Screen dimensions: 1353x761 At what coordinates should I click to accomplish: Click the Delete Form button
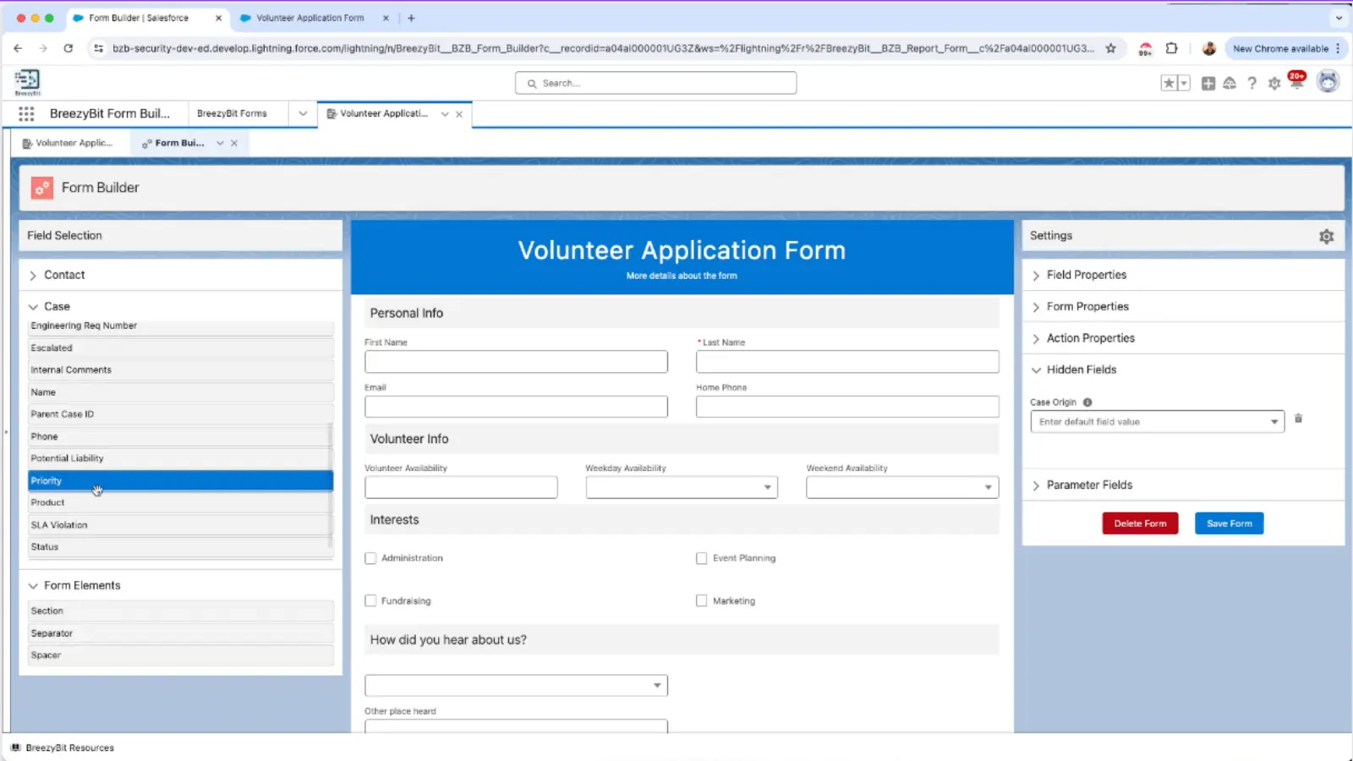tap(1140, 523)
